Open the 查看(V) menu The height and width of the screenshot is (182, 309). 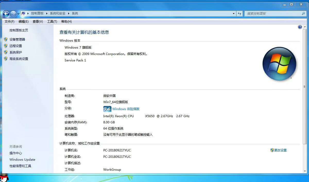pos(38,22)
